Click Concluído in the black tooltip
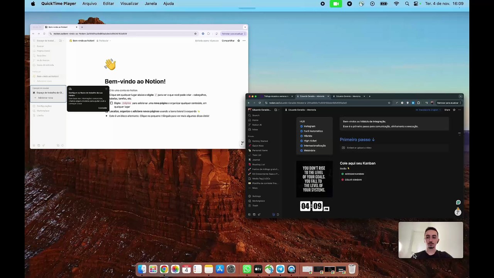Image resolution: width=494 pixels, height=278 pixels. click(102, 108)
